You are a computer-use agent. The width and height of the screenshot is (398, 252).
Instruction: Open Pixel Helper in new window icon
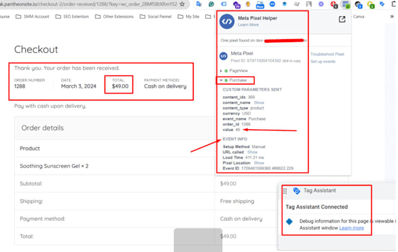[x=342, y=19]
